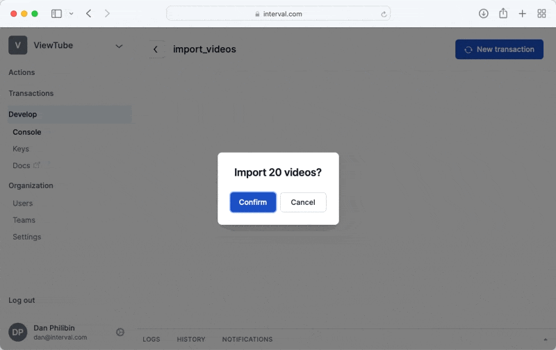This screenshot has width=556, height=350.
Task: Select Develop in the sidebar
Action: pos(70,115)
